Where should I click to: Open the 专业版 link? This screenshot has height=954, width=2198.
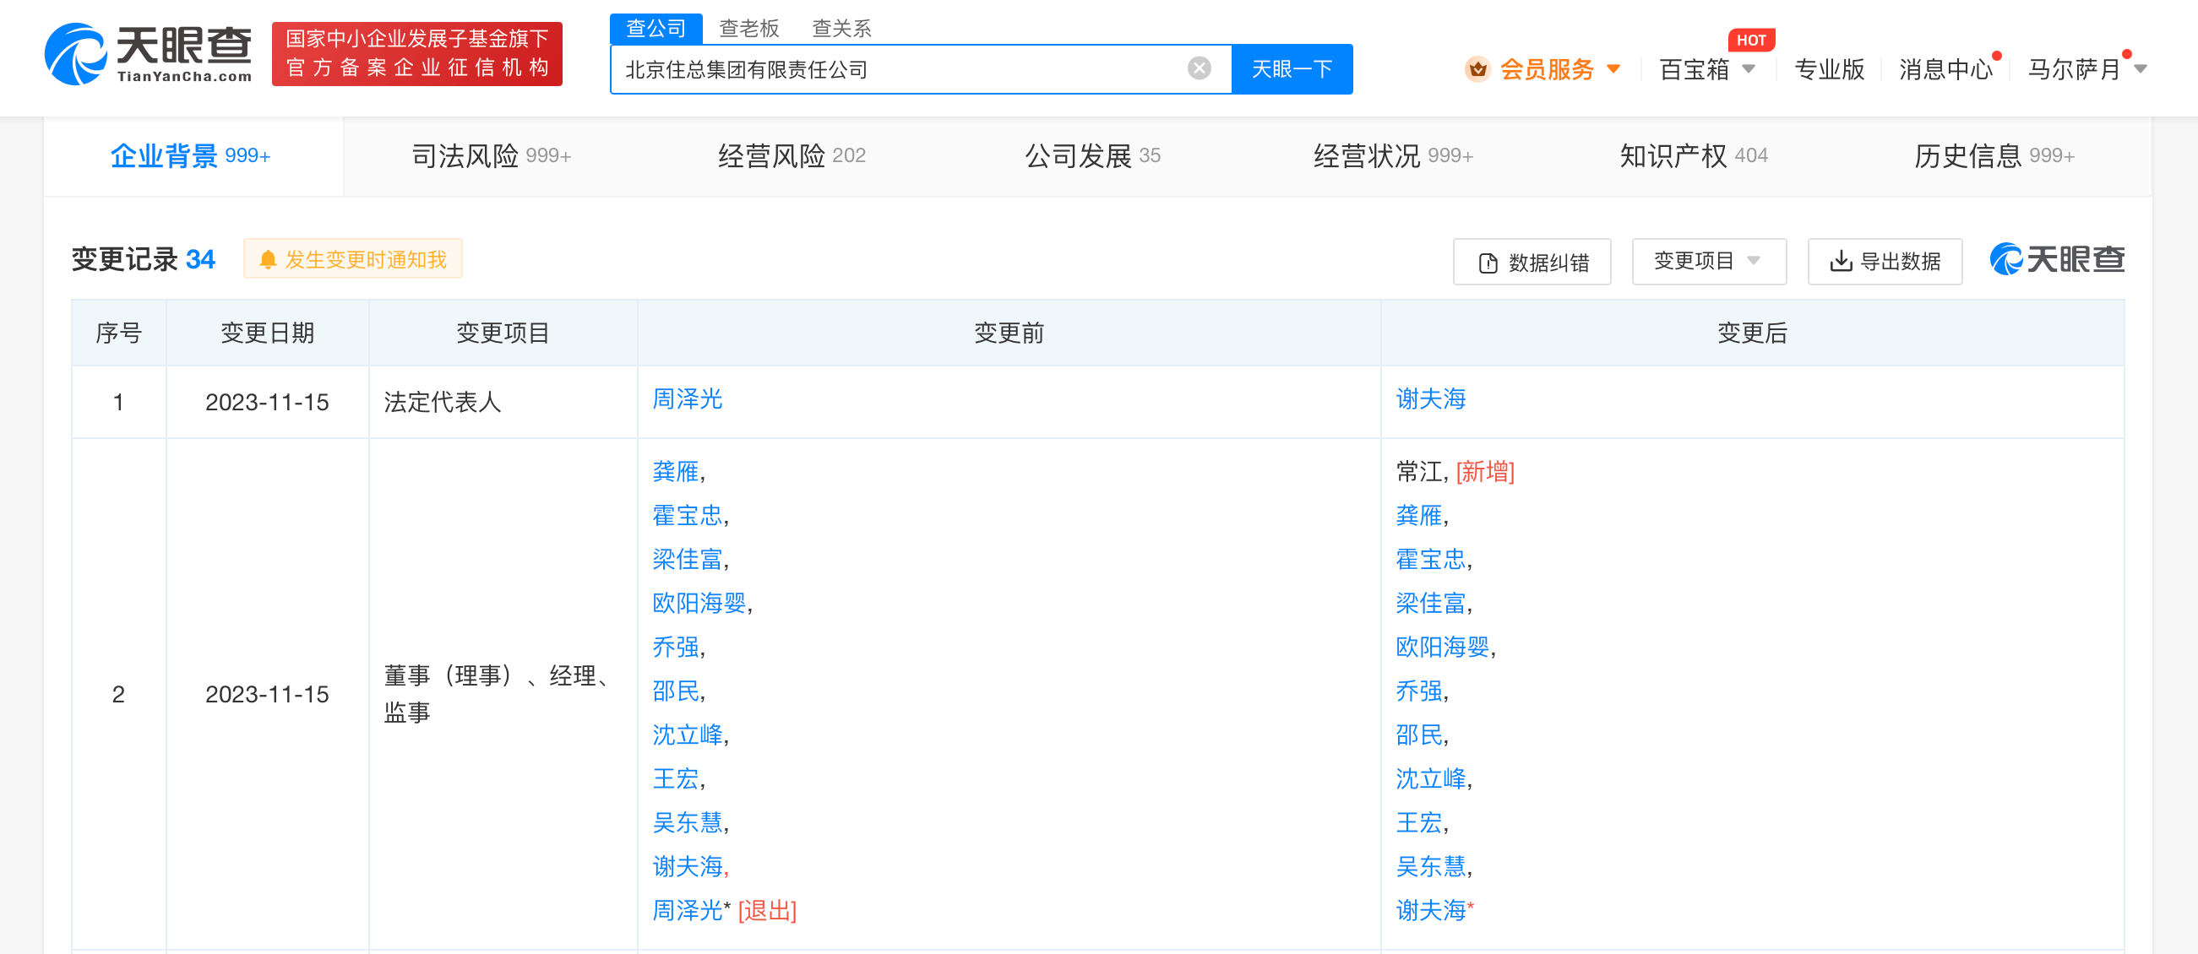click(x=1830, y=69)
